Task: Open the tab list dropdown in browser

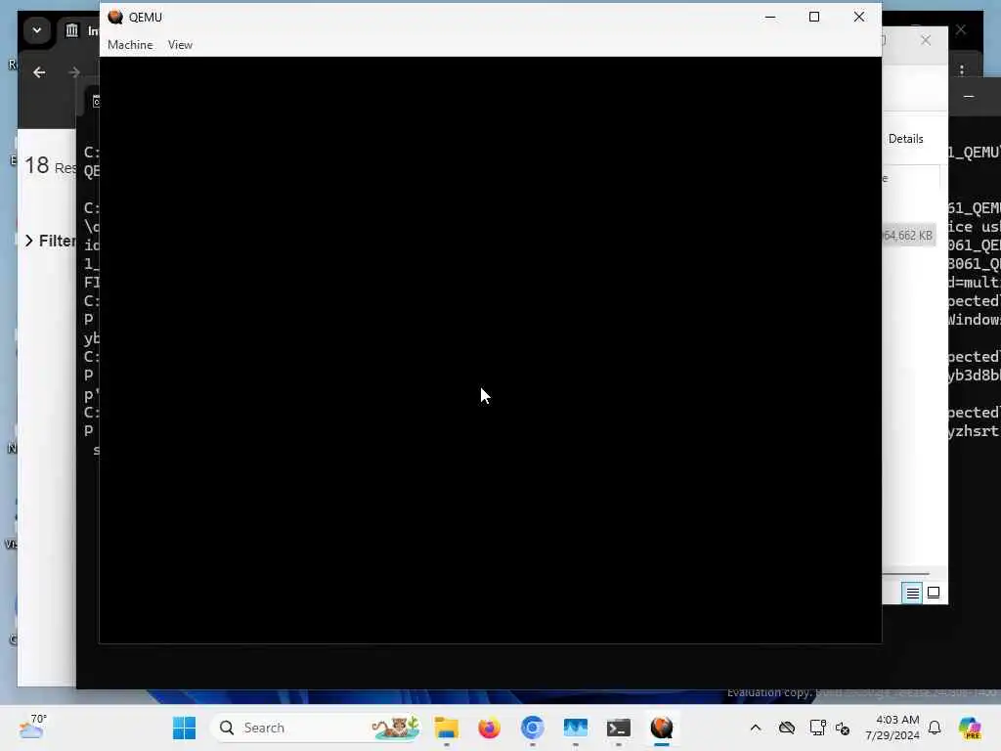Action: tap(36, 30)
